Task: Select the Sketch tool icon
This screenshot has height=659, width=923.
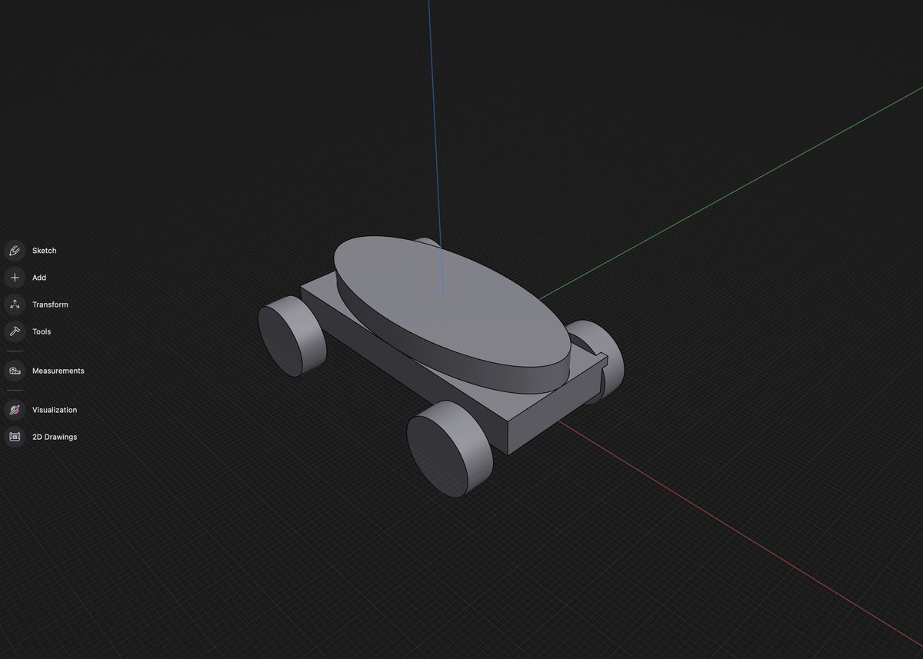Action: [x=14, y=250]
